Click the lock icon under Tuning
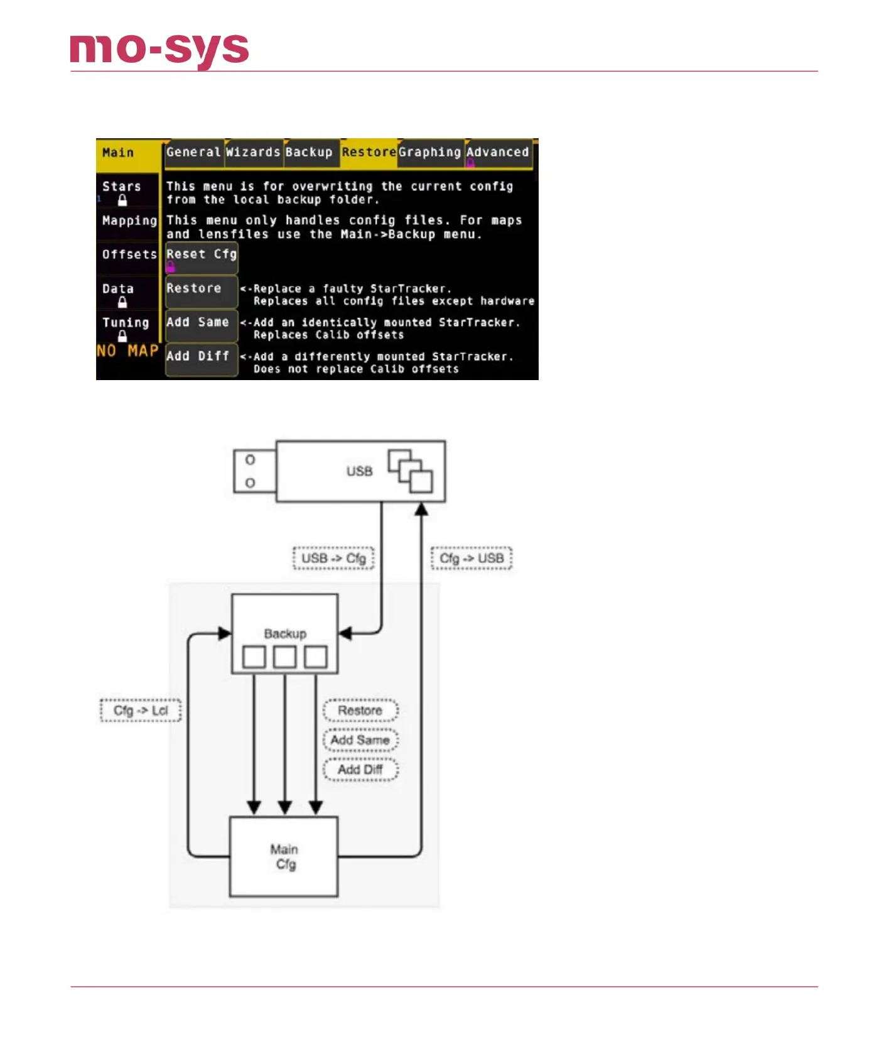The height and width of the screenshot is (1058, 889). pos(122,336)
